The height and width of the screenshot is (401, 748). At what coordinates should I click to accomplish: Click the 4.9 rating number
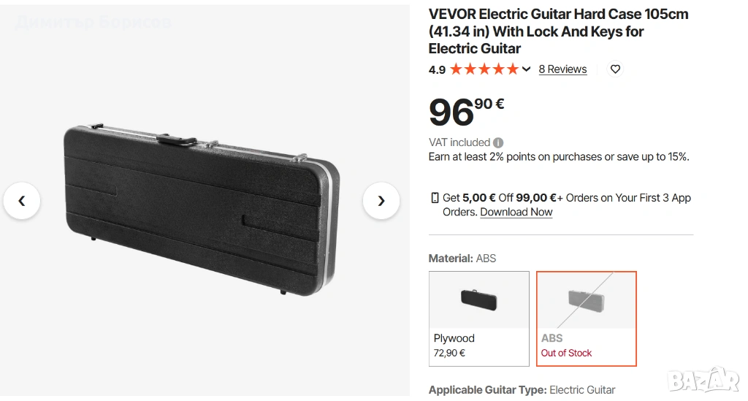(437, 69)
